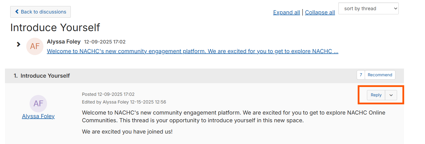
Task: Click the Posted 12-09-2025 17:02 timestamp
Action: pyautogui.click(x=108, y=94)
